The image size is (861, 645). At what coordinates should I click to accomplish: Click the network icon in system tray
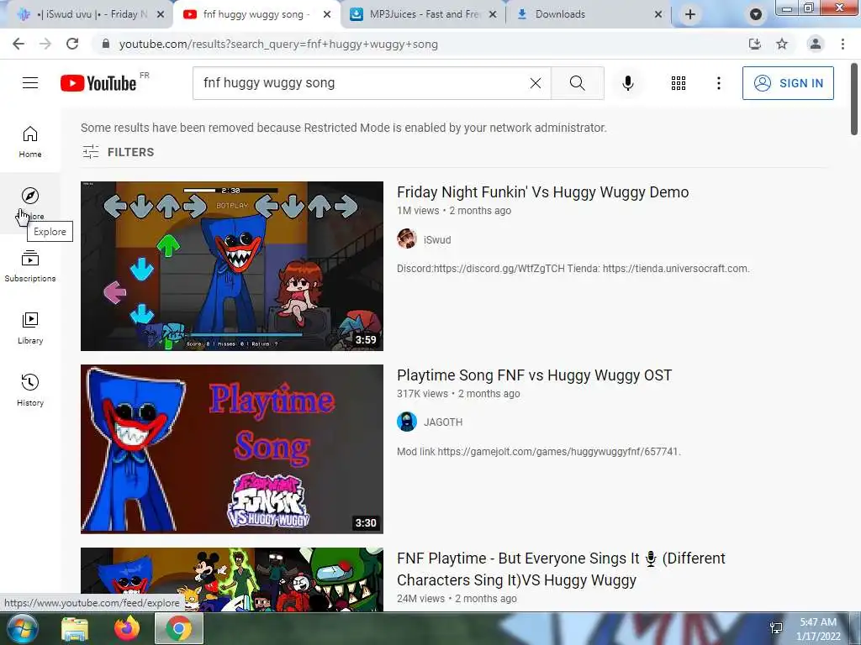pos(776,628)
